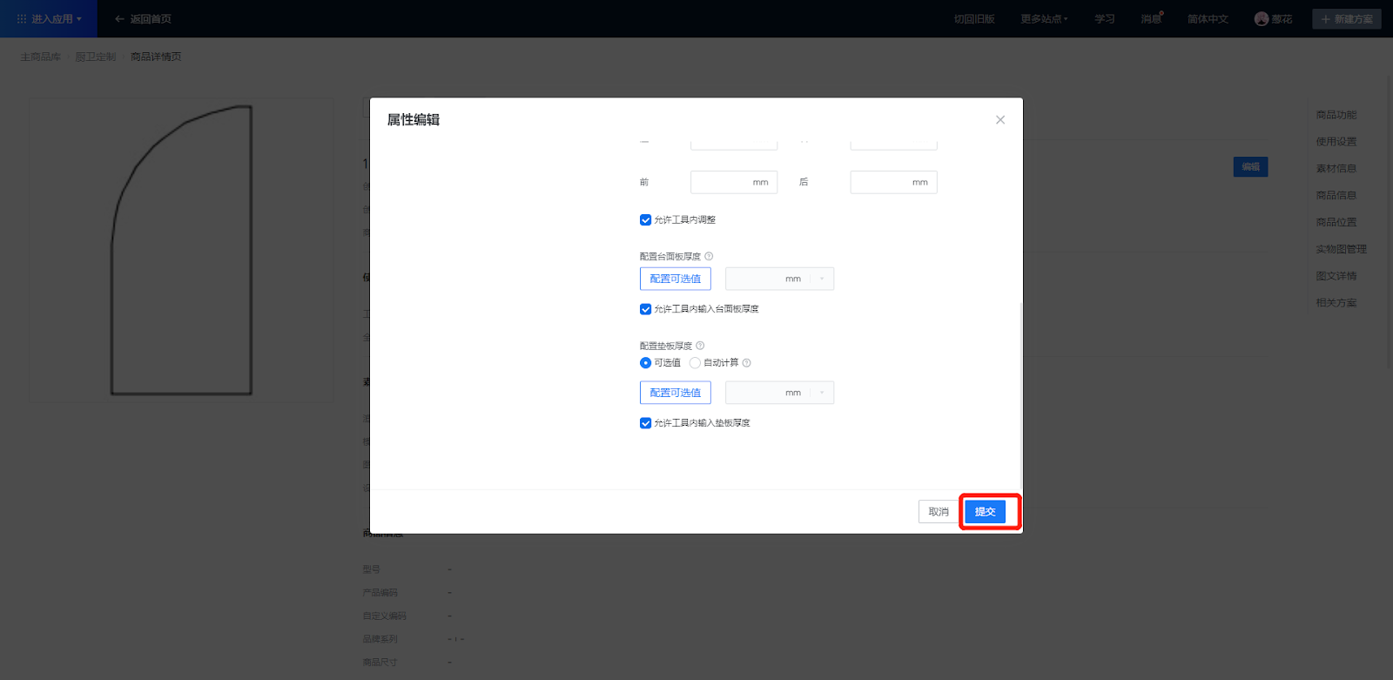Image resolution: width=1393 pixels, height=680 pixels.
Task: Click the 后 mm input field
Action: (893, 182)
